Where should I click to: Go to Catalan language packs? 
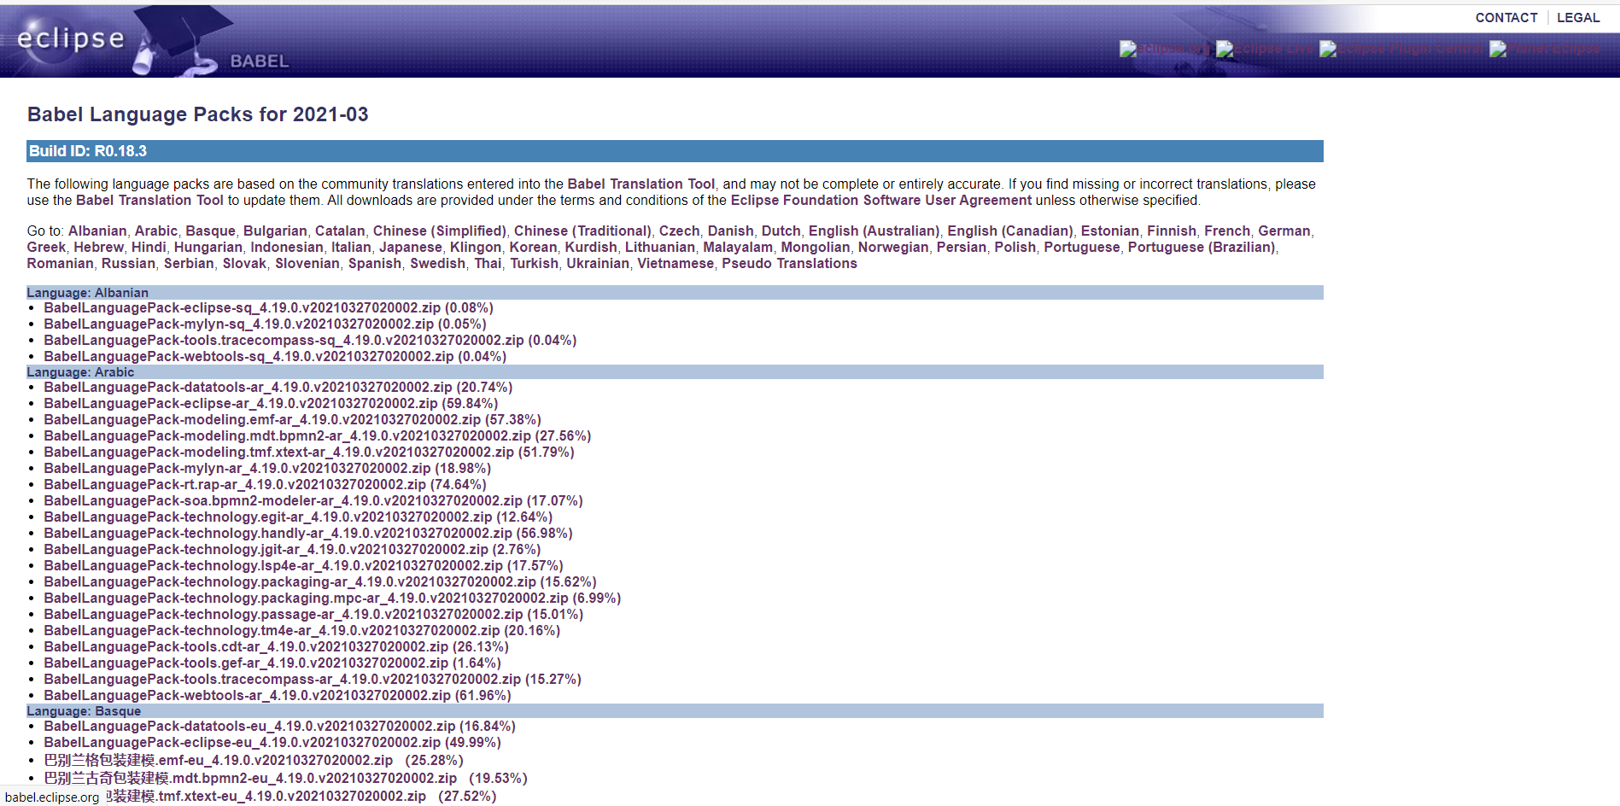tap(340, 231)
